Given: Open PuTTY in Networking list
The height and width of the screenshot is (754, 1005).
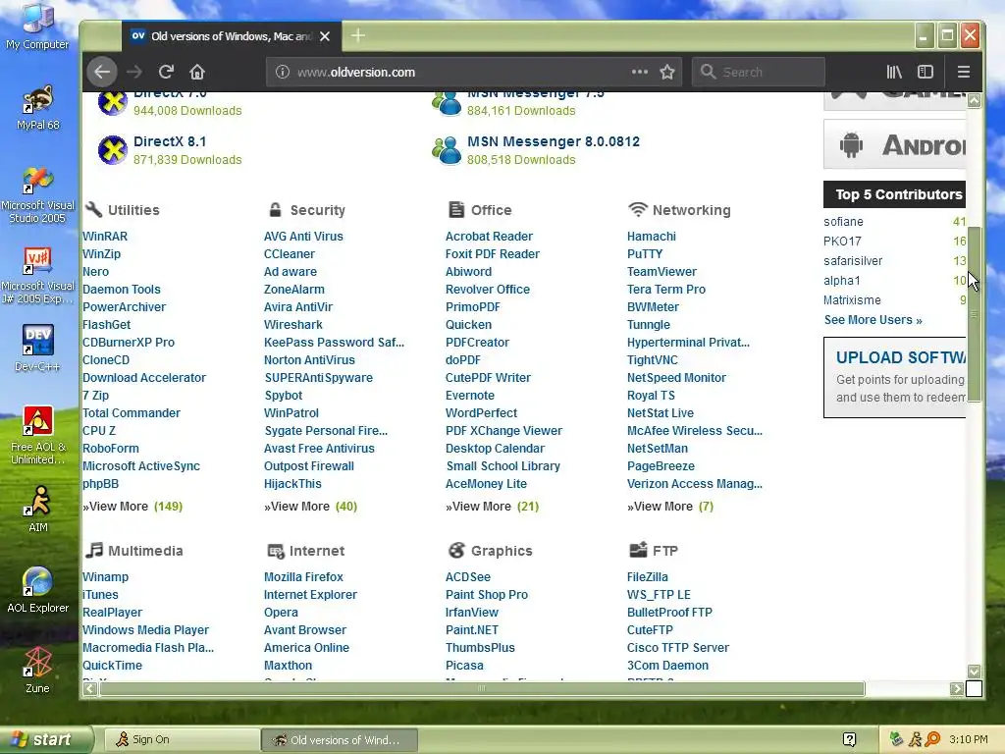Looking at the screenshot, I should [x=645, y=254].
